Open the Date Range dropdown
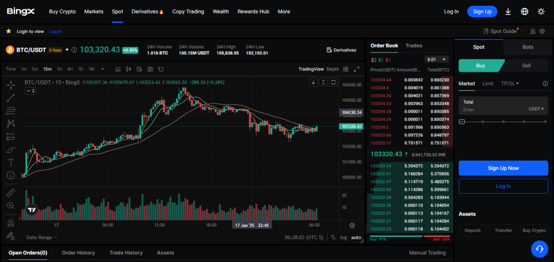The image size is (554, 262). pos(42,238)
